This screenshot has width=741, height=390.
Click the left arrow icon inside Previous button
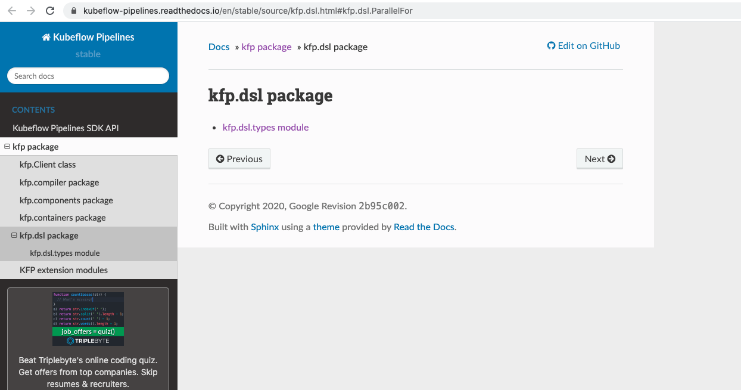(x=219, y=159)
